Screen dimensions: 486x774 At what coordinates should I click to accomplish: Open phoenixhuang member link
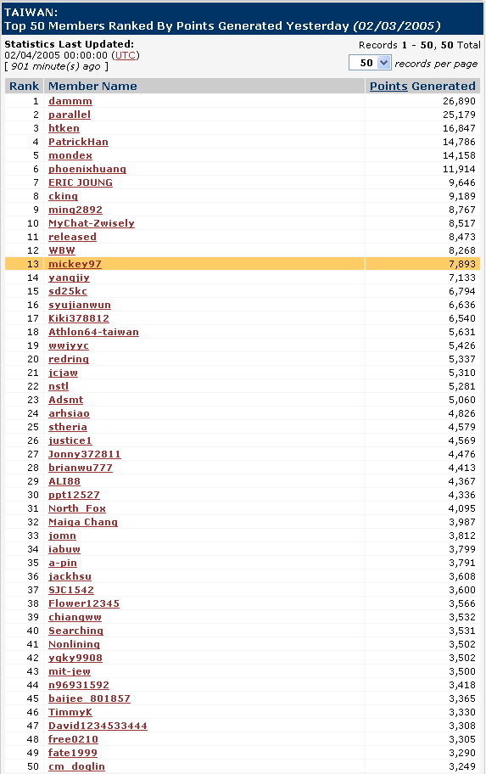tap(87, 169)
